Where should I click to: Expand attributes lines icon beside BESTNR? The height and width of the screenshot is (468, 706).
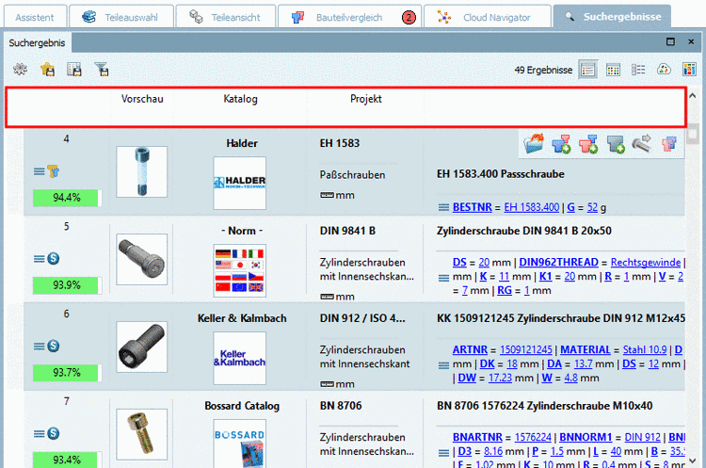[x=443, y=207]
